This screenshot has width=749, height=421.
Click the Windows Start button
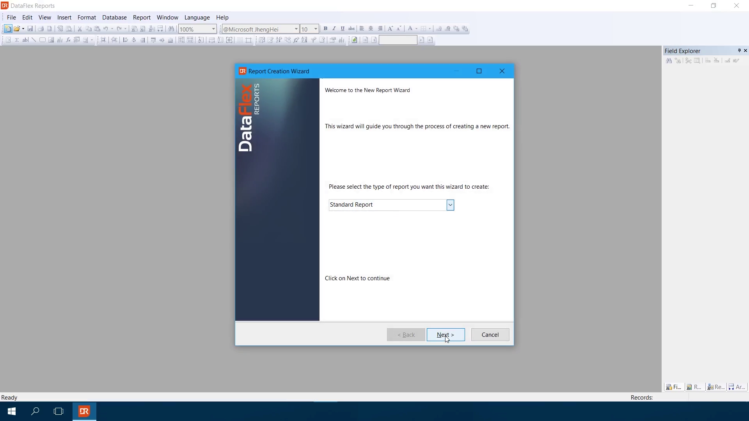(x=12, y=411)
